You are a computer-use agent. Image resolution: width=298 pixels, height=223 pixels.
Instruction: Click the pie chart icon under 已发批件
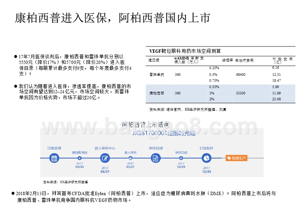tap(206, 158)
